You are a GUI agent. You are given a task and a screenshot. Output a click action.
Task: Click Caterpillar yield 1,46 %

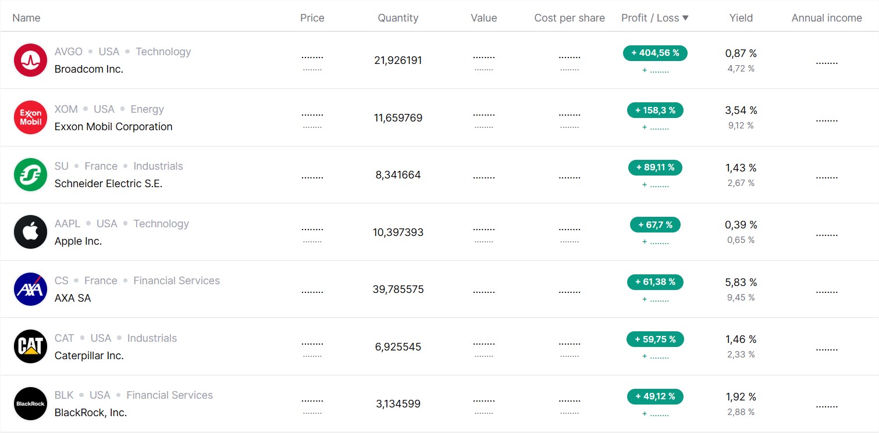tap(741, 339)
